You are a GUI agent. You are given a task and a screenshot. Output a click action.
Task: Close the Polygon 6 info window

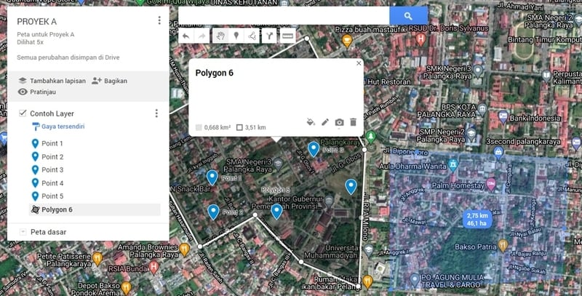pyautogui.click(x=359, y=63)
